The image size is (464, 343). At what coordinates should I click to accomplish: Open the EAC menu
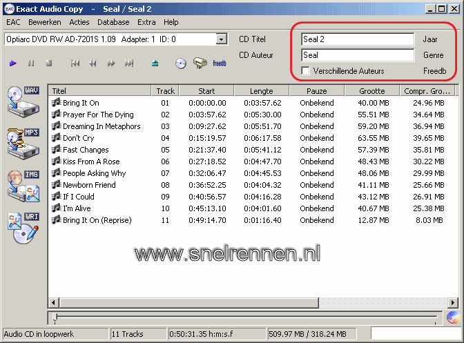(x=13, y=22)
